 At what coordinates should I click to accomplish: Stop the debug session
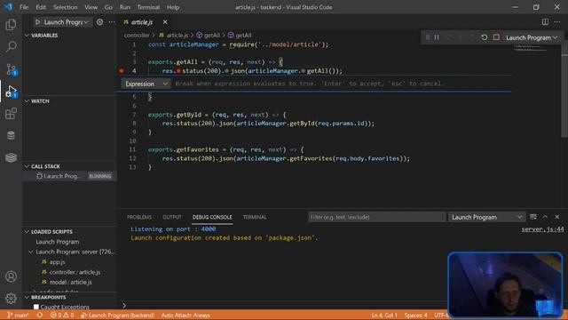(x=496, y=37)
